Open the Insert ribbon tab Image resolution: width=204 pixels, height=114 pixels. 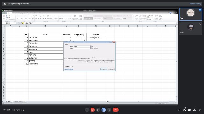pyautogui.click(x=15, y=13)
